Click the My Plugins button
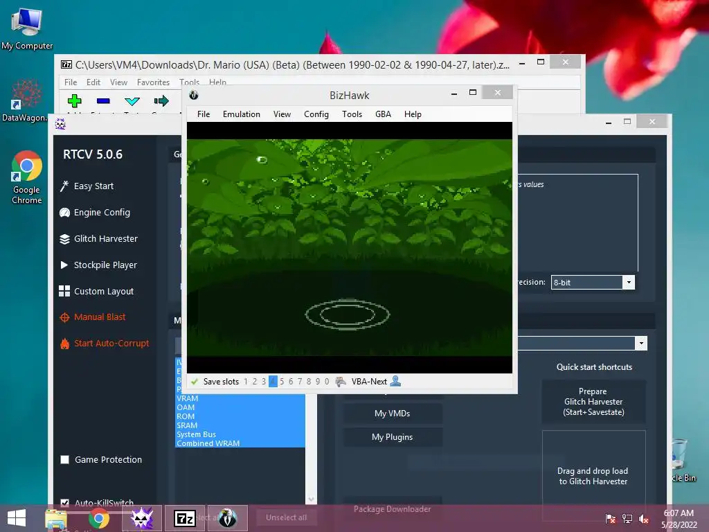 pos(393,436)
